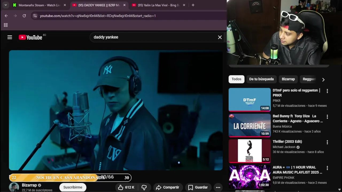Image resolution: width=342 pixels, height=192 pixels.
Task: Dislike the video
Action: click(144, 187)
